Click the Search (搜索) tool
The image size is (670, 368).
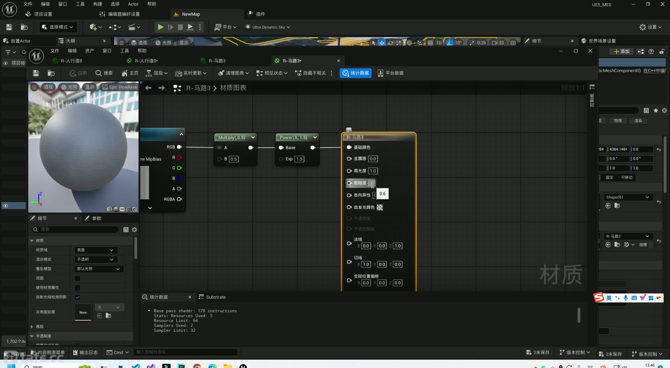point(104,73)
